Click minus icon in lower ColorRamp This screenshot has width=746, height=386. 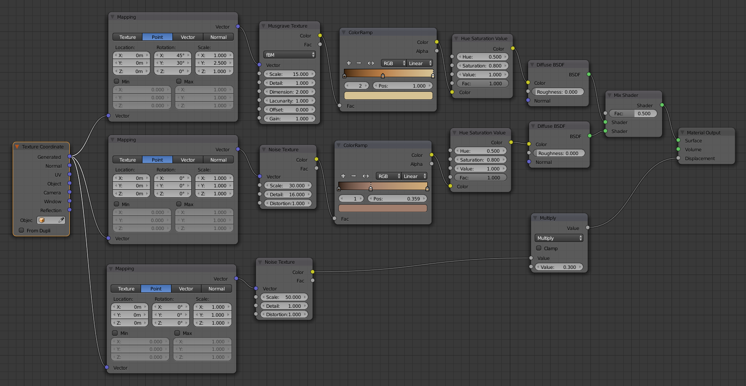353,176
